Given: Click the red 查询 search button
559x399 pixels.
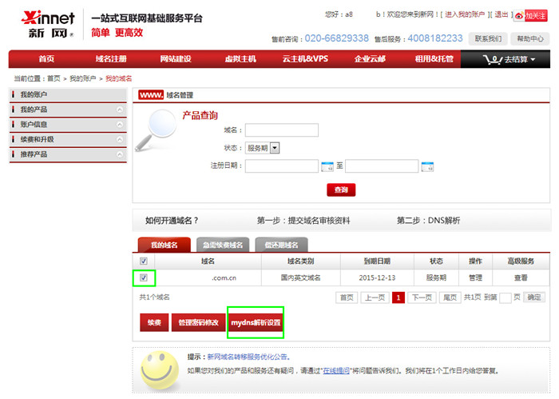Looking at the screenshot, I should pos(341,190).
